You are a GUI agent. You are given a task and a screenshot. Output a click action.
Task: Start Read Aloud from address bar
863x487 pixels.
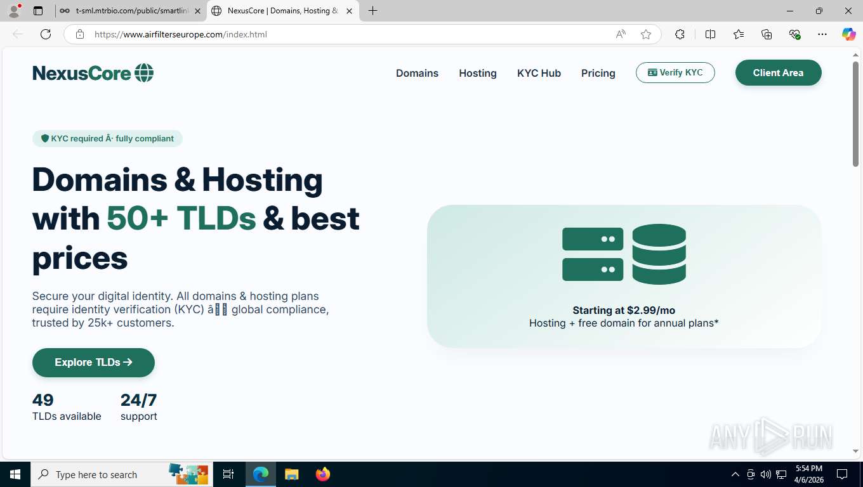(x=621, y=34)
